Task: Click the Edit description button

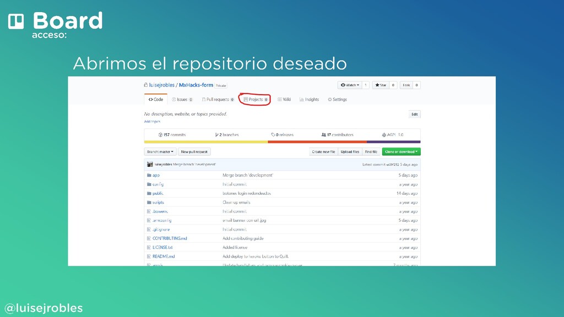Action: (x=414, y=114)
